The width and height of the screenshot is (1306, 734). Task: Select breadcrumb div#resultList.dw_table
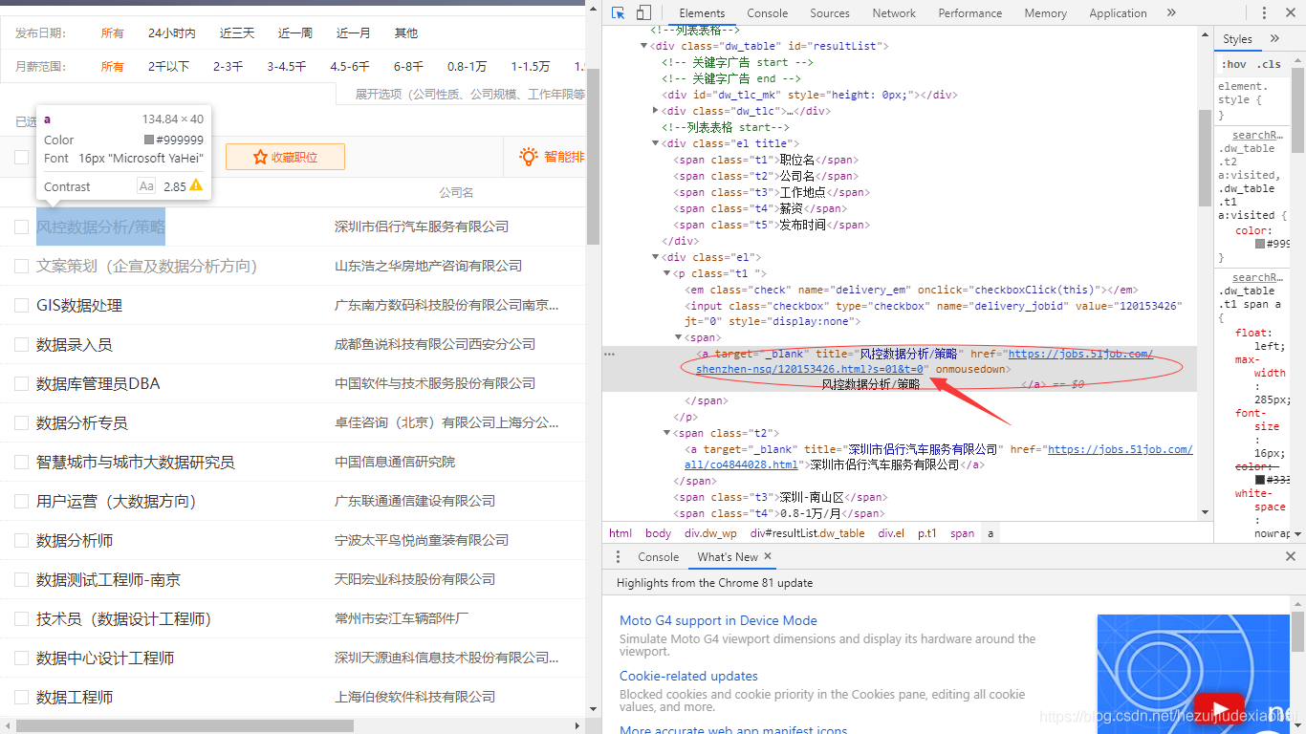point(807,533)
